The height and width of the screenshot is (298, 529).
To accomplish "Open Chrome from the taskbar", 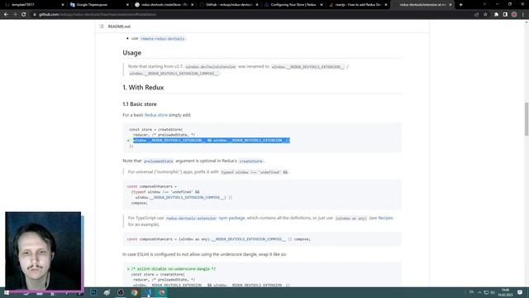I will tap(135, 292).
